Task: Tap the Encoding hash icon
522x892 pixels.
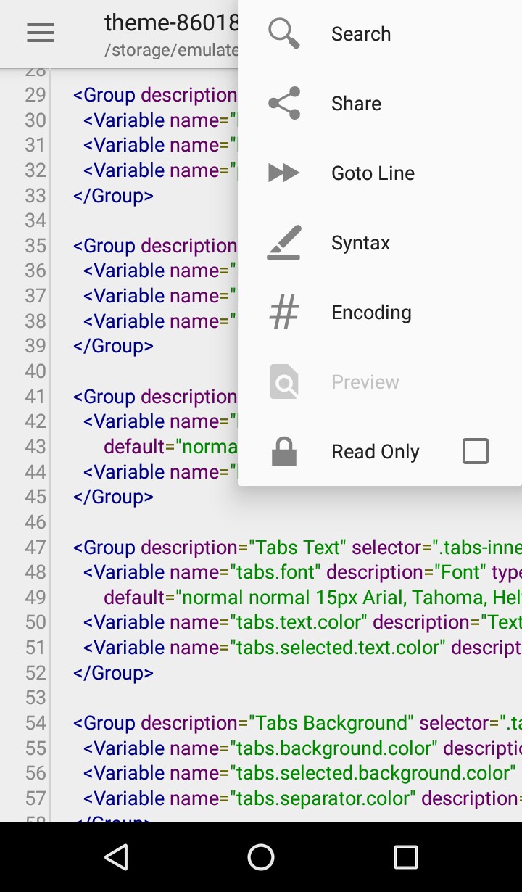Action: (x=283, y=313)
